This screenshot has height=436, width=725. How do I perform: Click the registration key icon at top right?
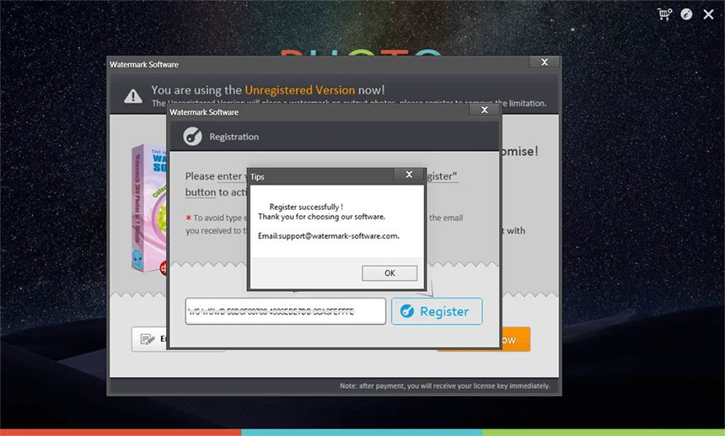(686, 14)
